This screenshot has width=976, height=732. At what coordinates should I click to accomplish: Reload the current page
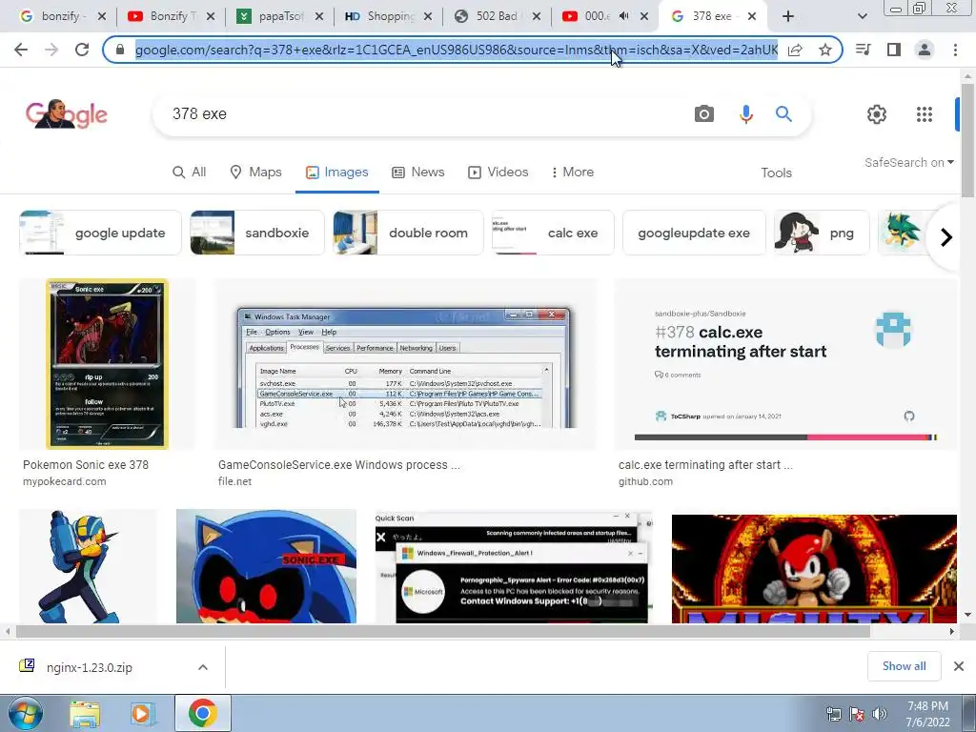pyautogui.click(x=82, y=50)
